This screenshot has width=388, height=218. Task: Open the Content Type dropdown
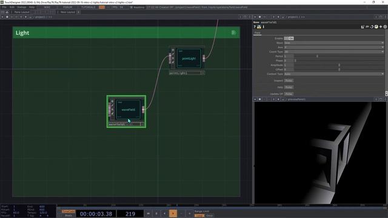334,74
